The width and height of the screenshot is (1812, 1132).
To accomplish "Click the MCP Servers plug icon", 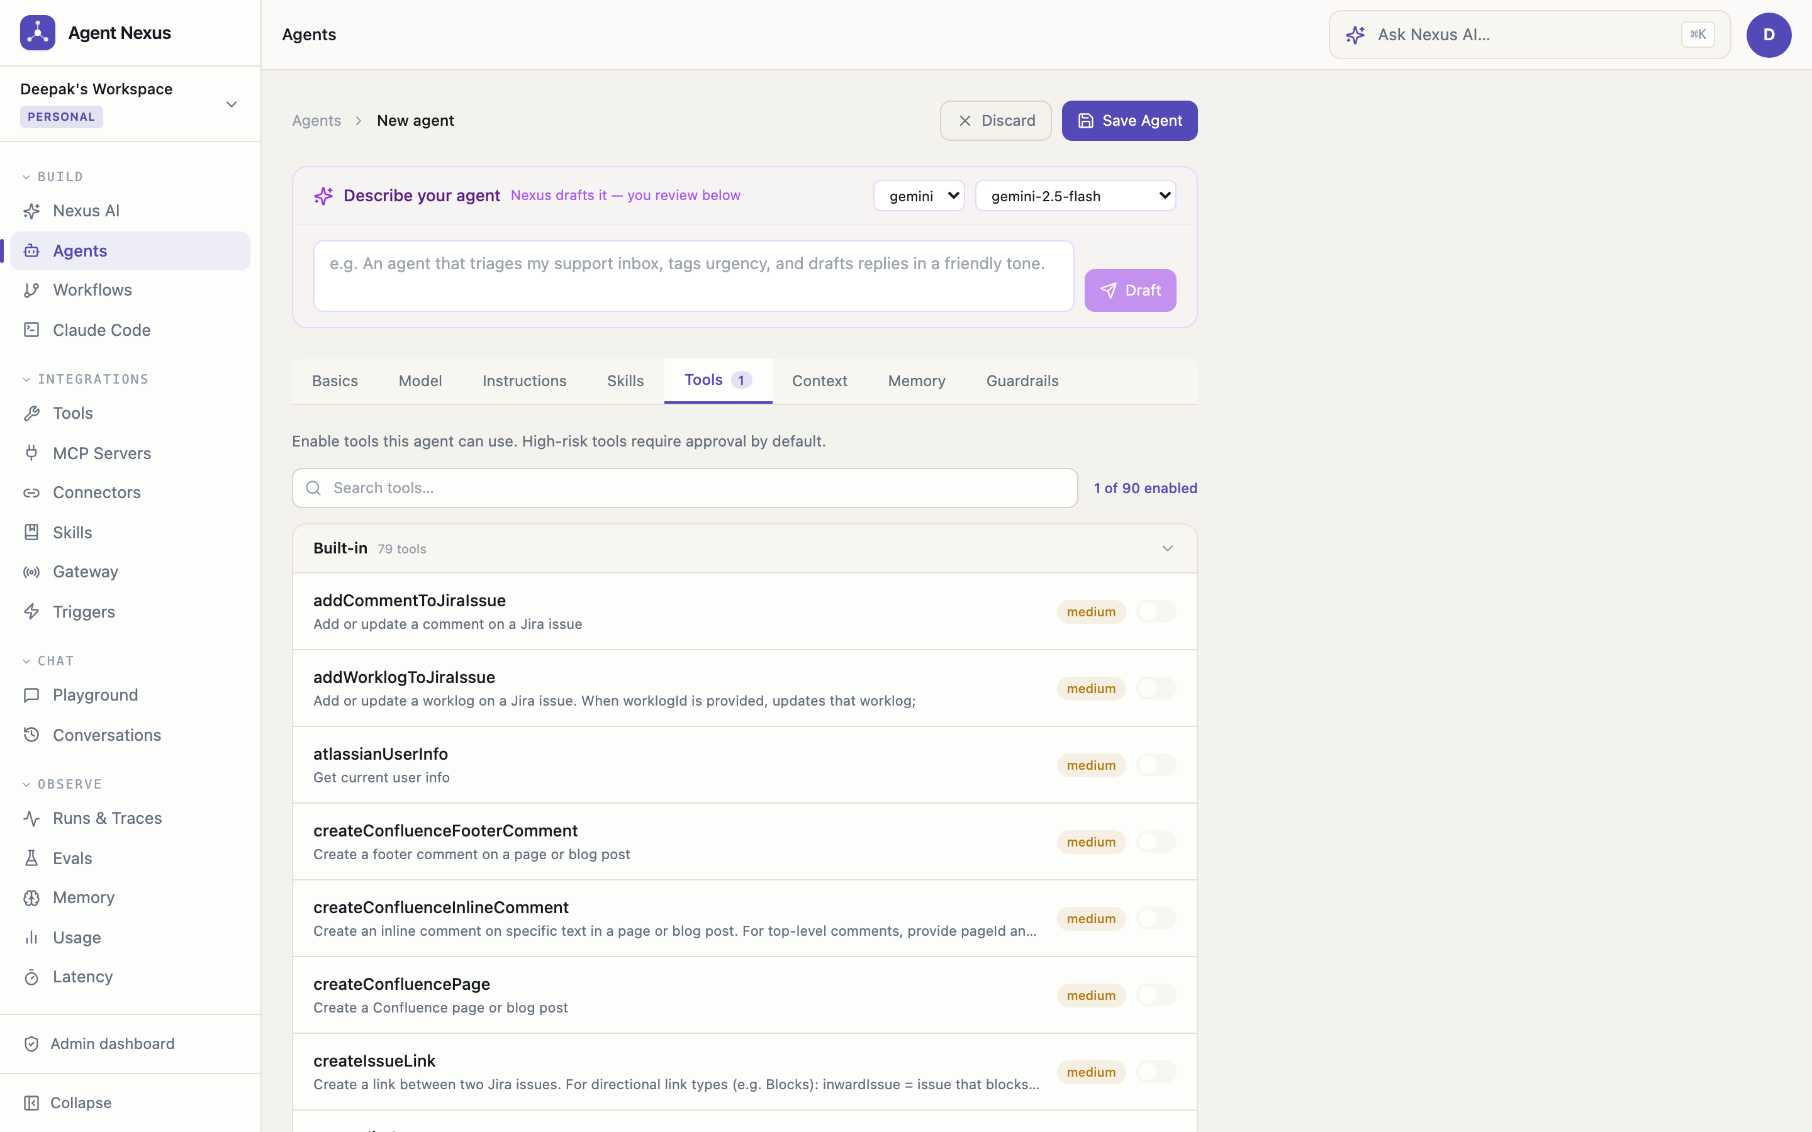I will [31, 453].
